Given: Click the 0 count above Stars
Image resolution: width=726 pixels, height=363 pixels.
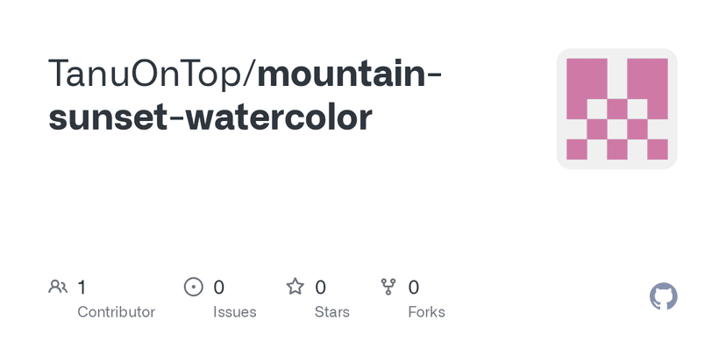Looking at the screenshot, I should coord(321,287).
